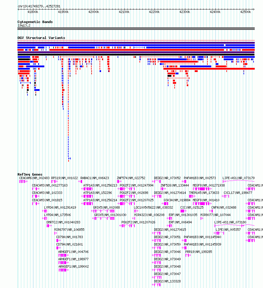
Task: Select the RPS19|NM_001022 gene label
Action: [x=64, y=178]
